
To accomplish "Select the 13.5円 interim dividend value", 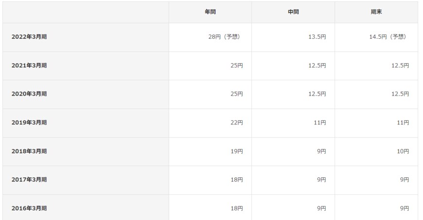I will pos(317,37).
